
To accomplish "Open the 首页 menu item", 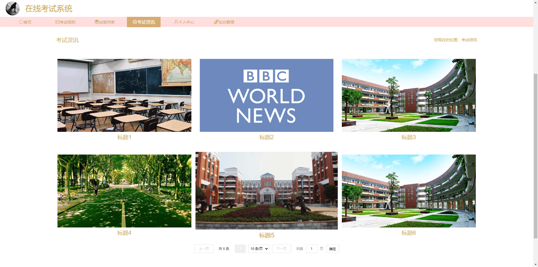I will point(25,22).
